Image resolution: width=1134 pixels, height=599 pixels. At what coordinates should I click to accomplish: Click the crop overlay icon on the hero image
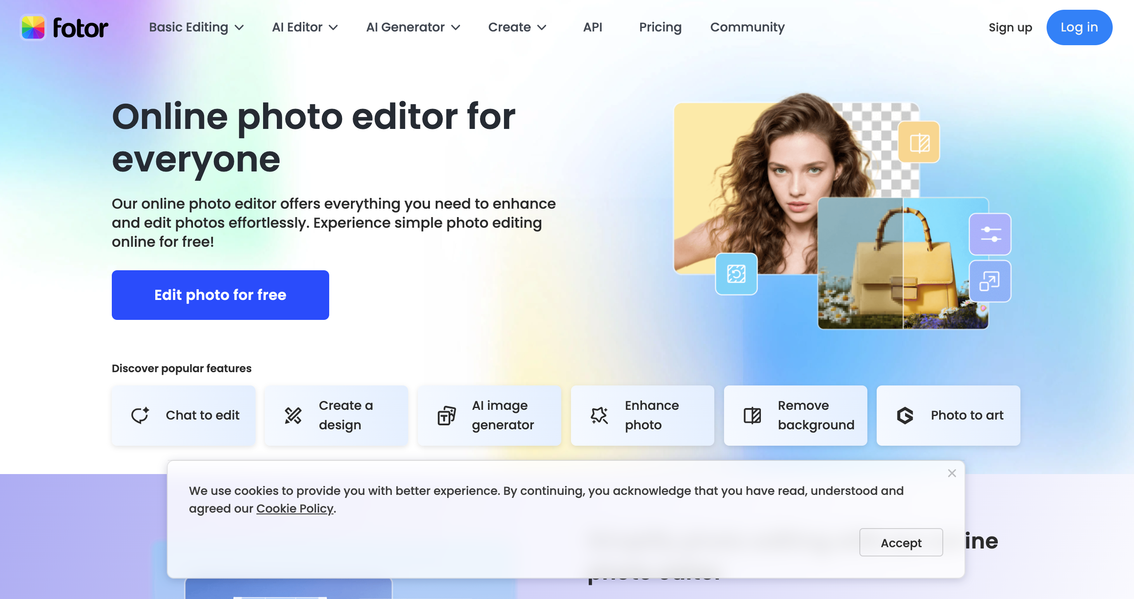coord(918,142)
